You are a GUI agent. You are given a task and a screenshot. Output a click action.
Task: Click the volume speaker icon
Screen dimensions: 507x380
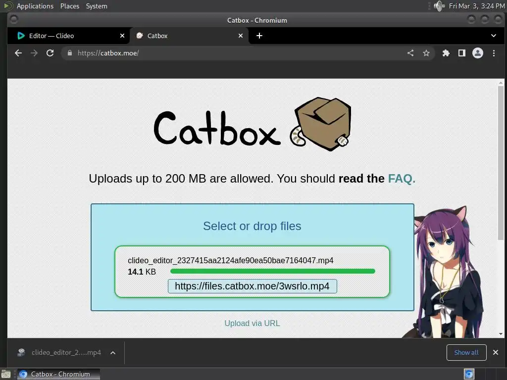pyautogui.click(x=439, y=6)
